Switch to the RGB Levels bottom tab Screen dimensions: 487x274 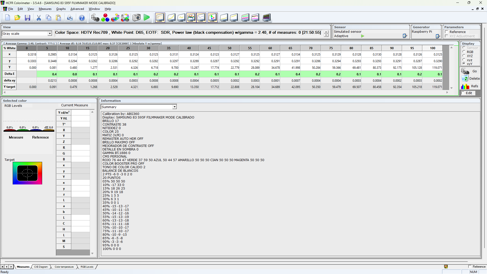(87, 267)
